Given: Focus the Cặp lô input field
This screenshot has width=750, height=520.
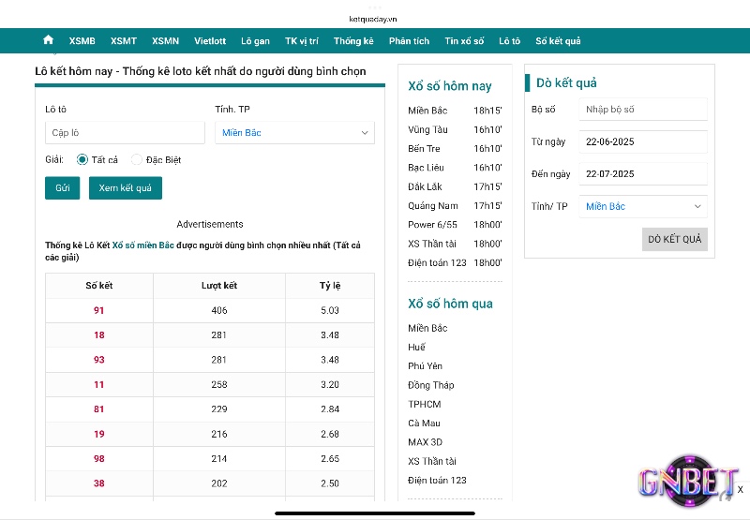Looking at the screenshot, I should tap(125, 132).
